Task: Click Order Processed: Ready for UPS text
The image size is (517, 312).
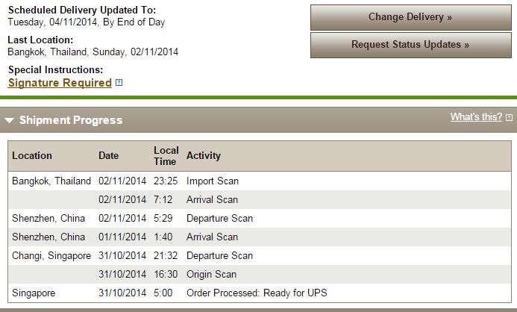Action: (x=257, y=293)
